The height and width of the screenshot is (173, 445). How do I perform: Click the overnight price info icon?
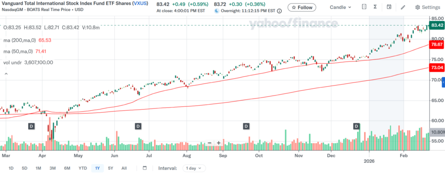[279, 10]
